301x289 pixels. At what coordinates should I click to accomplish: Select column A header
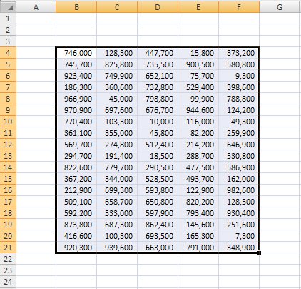pyautogui.click(x=36, y=7)
